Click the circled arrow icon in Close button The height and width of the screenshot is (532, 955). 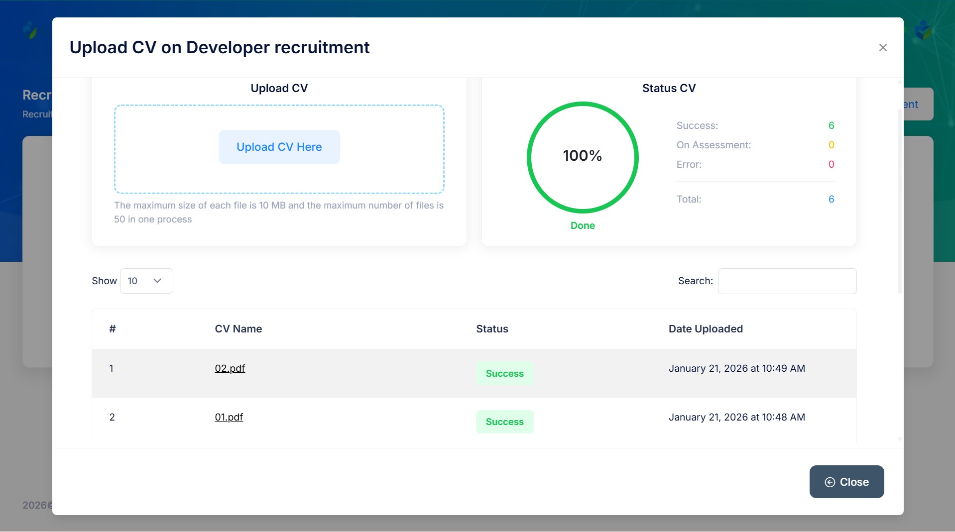coord(830,482)
